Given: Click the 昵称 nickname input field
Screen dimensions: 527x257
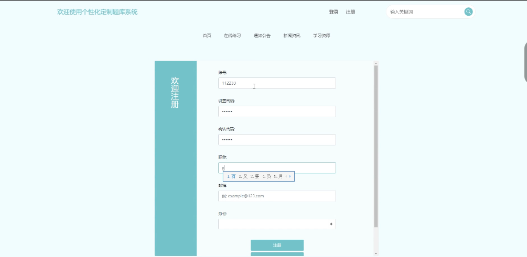Looking at the screenshot, I should [277, 167].
